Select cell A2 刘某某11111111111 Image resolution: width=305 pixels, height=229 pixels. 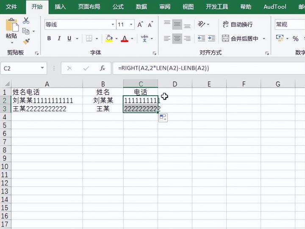[x=47, y=100]
